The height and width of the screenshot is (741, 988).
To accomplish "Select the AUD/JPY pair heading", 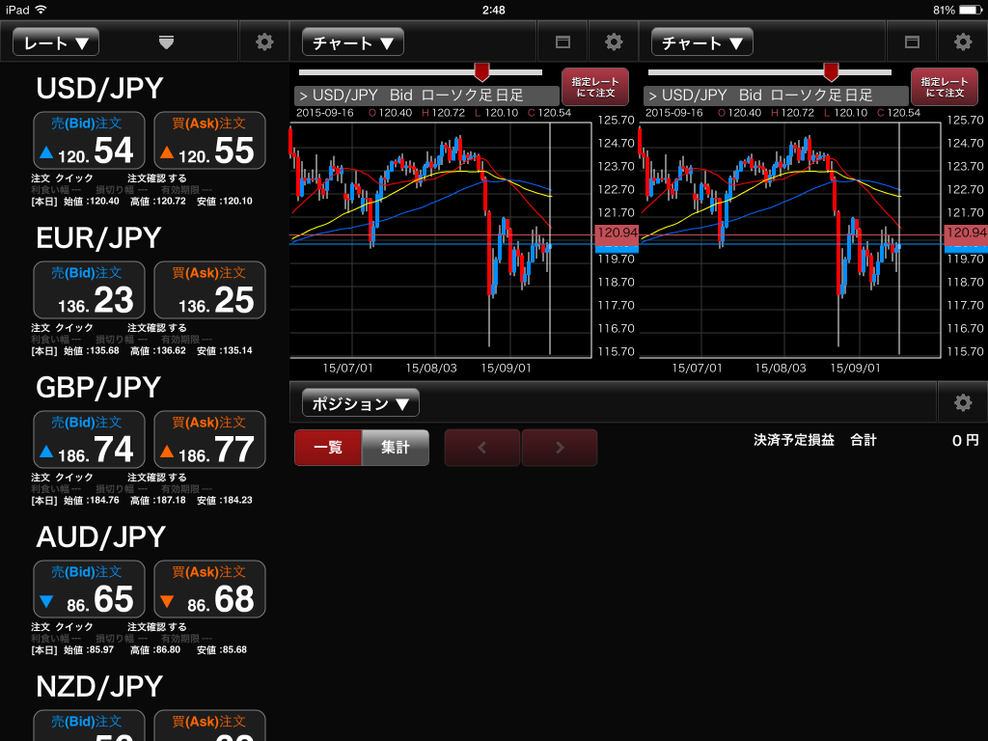I will [x=100, y=537].
